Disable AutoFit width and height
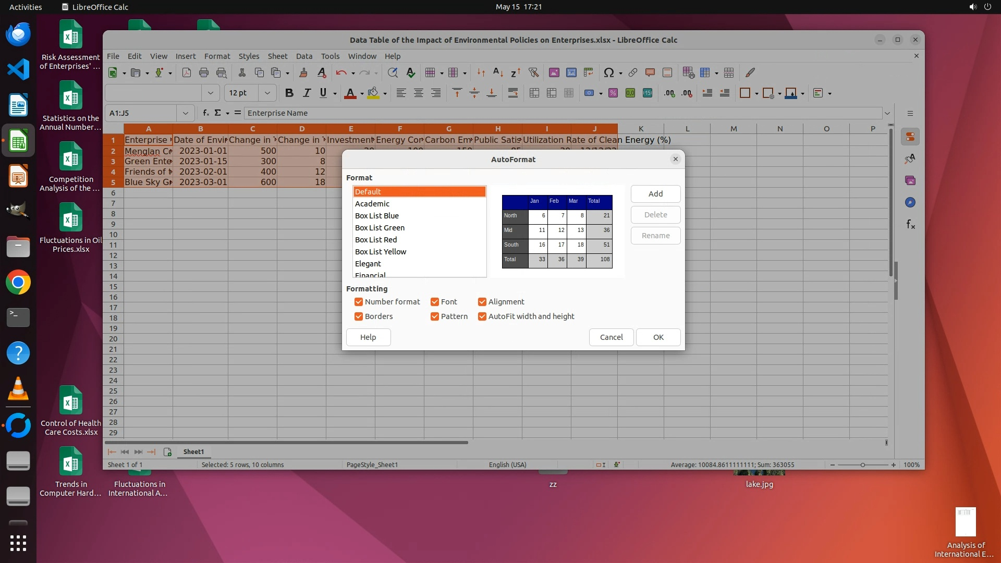 482,316
